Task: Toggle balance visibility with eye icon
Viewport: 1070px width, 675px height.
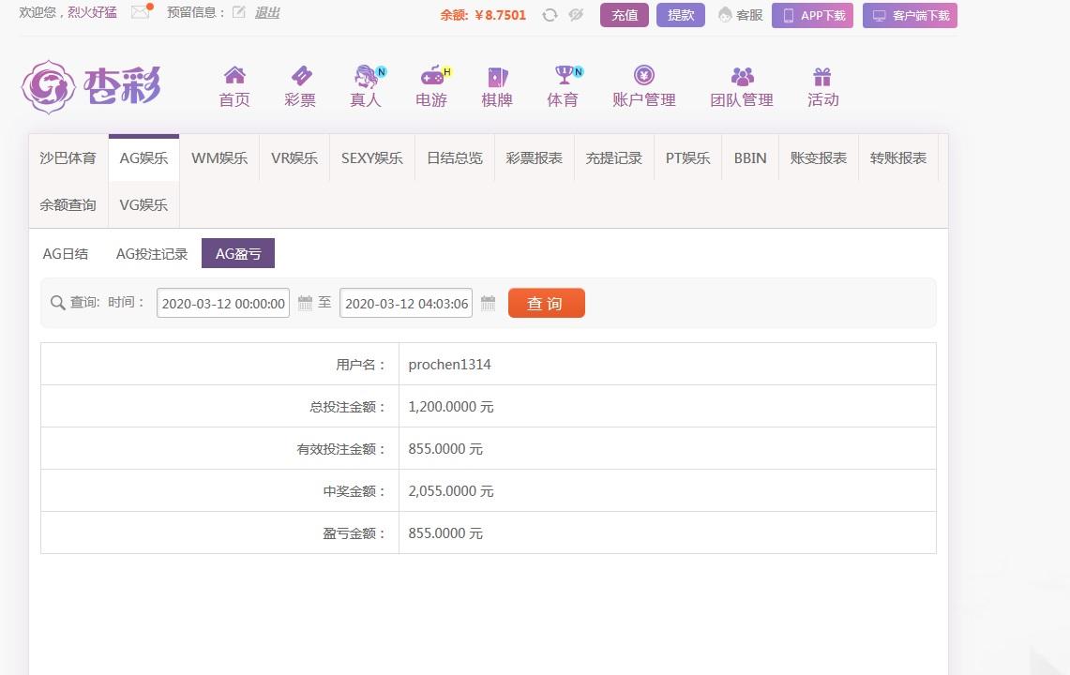Action: click(575, 15)
